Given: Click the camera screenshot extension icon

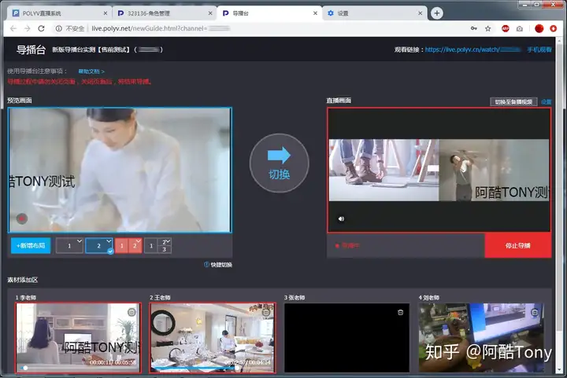Looking at the screenshot, I should click(520, 28).
